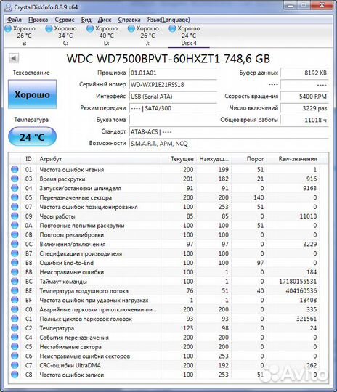The image size is (337, 392).
Task: Click status icon for Частота ошибок позиционирования
Action: tap(15, 207)
